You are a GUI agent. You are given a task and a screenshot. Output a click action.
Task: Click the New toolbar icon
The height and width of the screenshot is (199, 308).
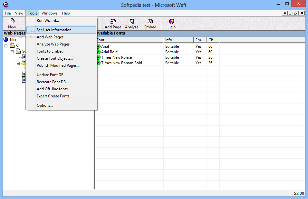pyautogui.click(x=12, y=21)
